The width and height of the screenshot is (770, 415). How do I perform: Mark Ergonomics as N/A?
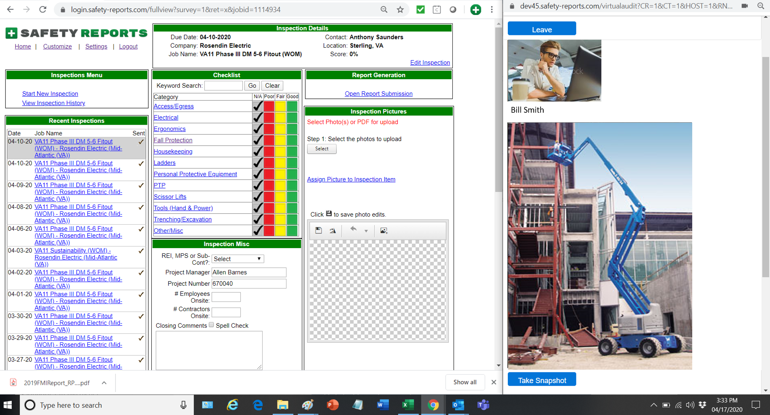click(x=258, y=129)
